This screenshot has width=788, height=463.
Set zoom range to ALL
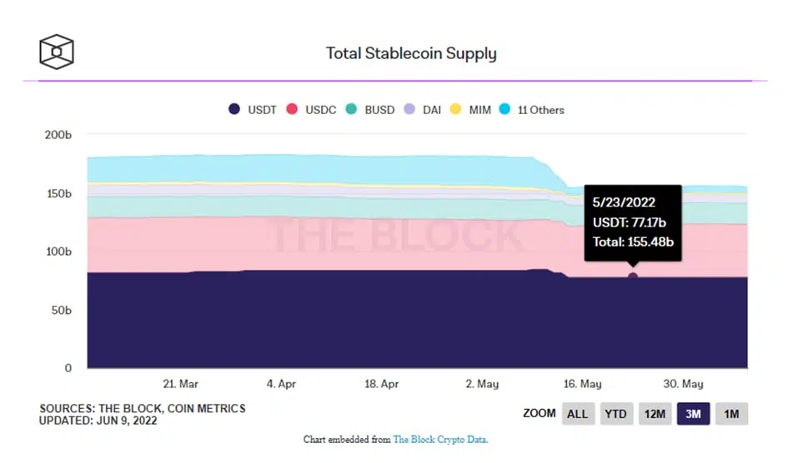[577, 414]
